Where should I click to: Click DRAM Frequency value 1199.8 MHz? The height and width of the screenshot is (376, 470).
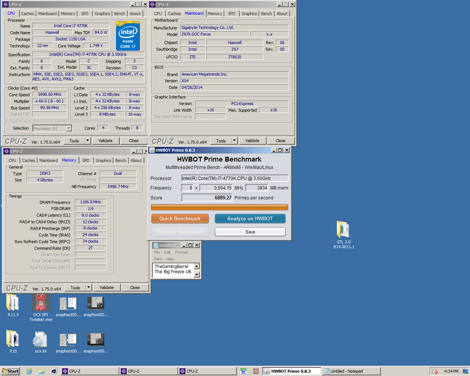pyautogui.click(x=91, y=202)
